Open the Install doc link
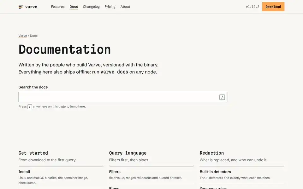 [24, 172]
